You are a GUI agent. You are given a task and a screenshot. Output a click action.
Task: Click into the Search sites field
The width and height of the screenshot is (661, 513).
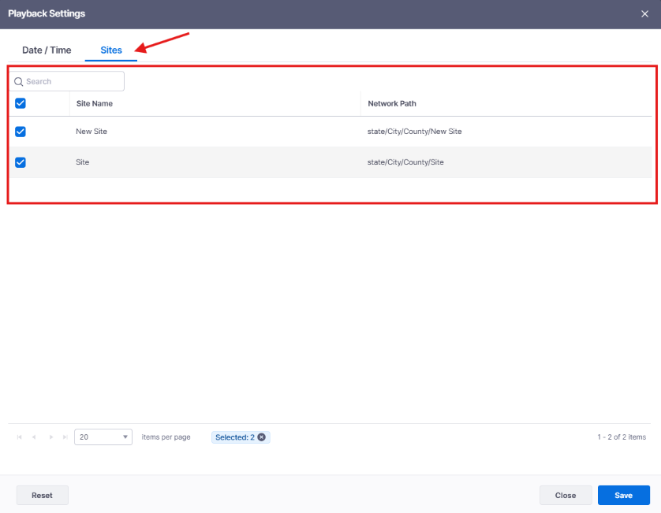point(67,81)
